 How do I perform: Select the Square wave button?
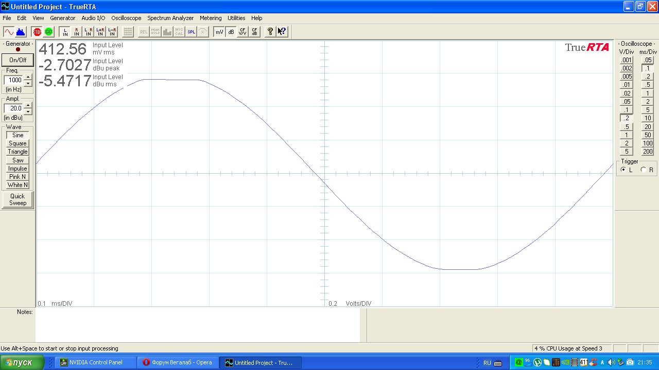(x=18, y=143)
